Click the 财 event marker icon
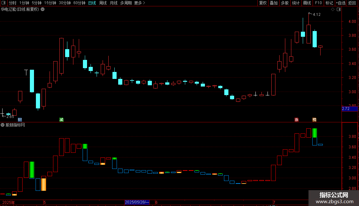 click(x=20, y=120)
